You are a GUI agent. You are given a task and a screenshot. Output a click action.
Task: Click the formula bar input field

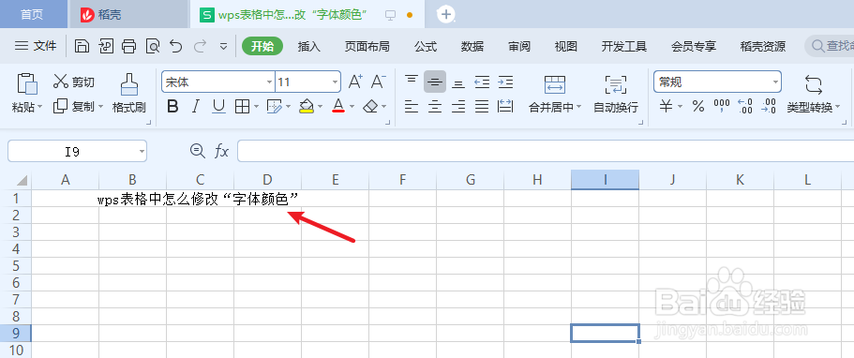(546, 151)
